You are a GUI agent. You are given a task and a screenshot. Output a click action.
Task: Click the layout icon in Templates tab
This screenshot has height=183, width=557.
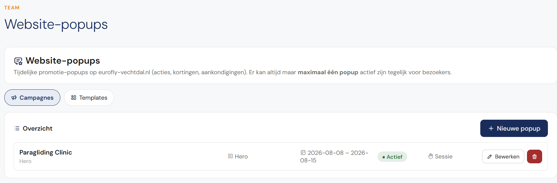(73, 98)
